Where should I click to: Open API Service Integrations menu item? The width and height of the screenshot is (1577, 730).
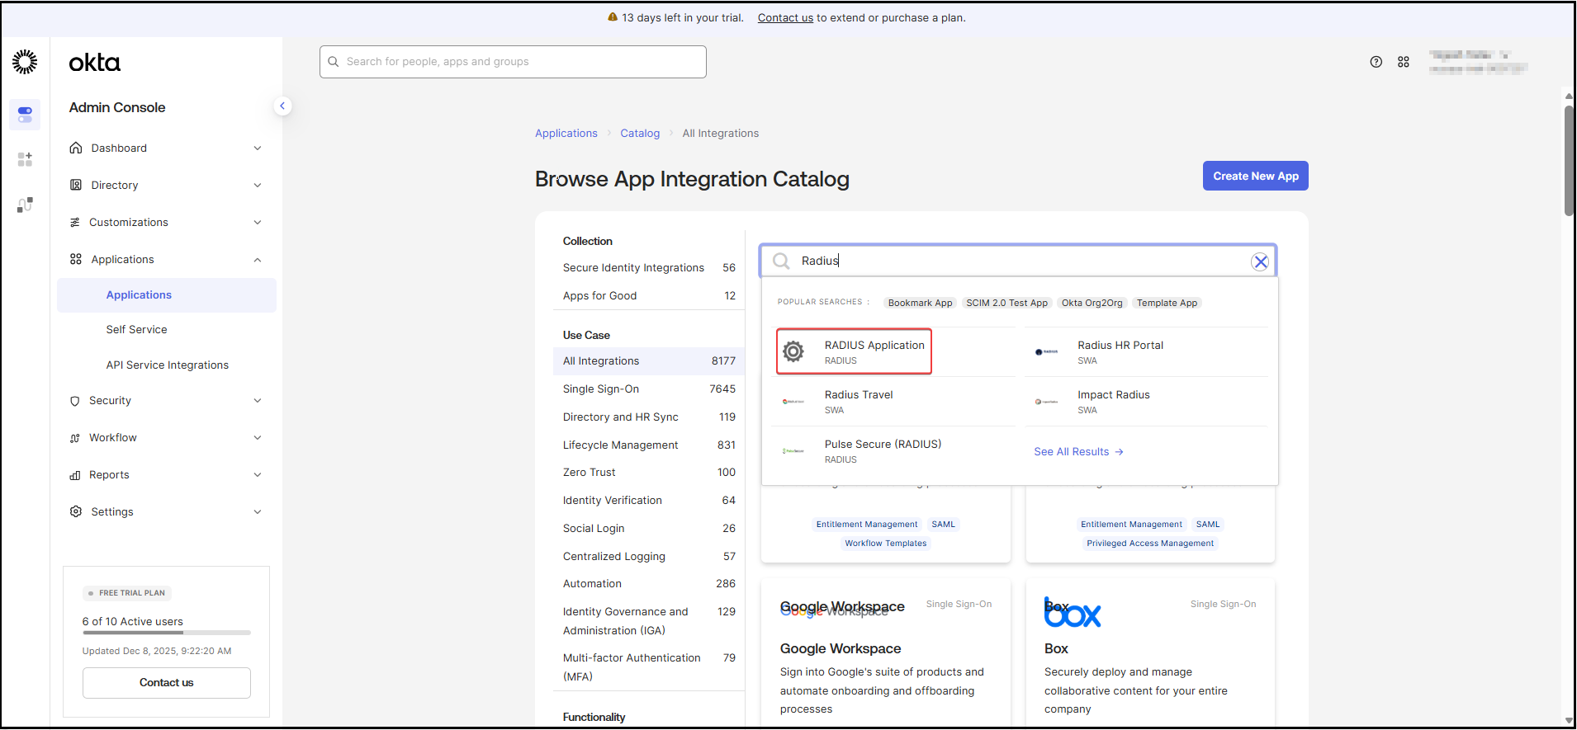[x=167, y=365]
